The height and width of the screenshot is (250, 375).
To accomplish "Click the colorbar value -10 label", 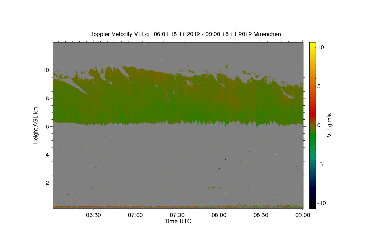I will (321, 203).
